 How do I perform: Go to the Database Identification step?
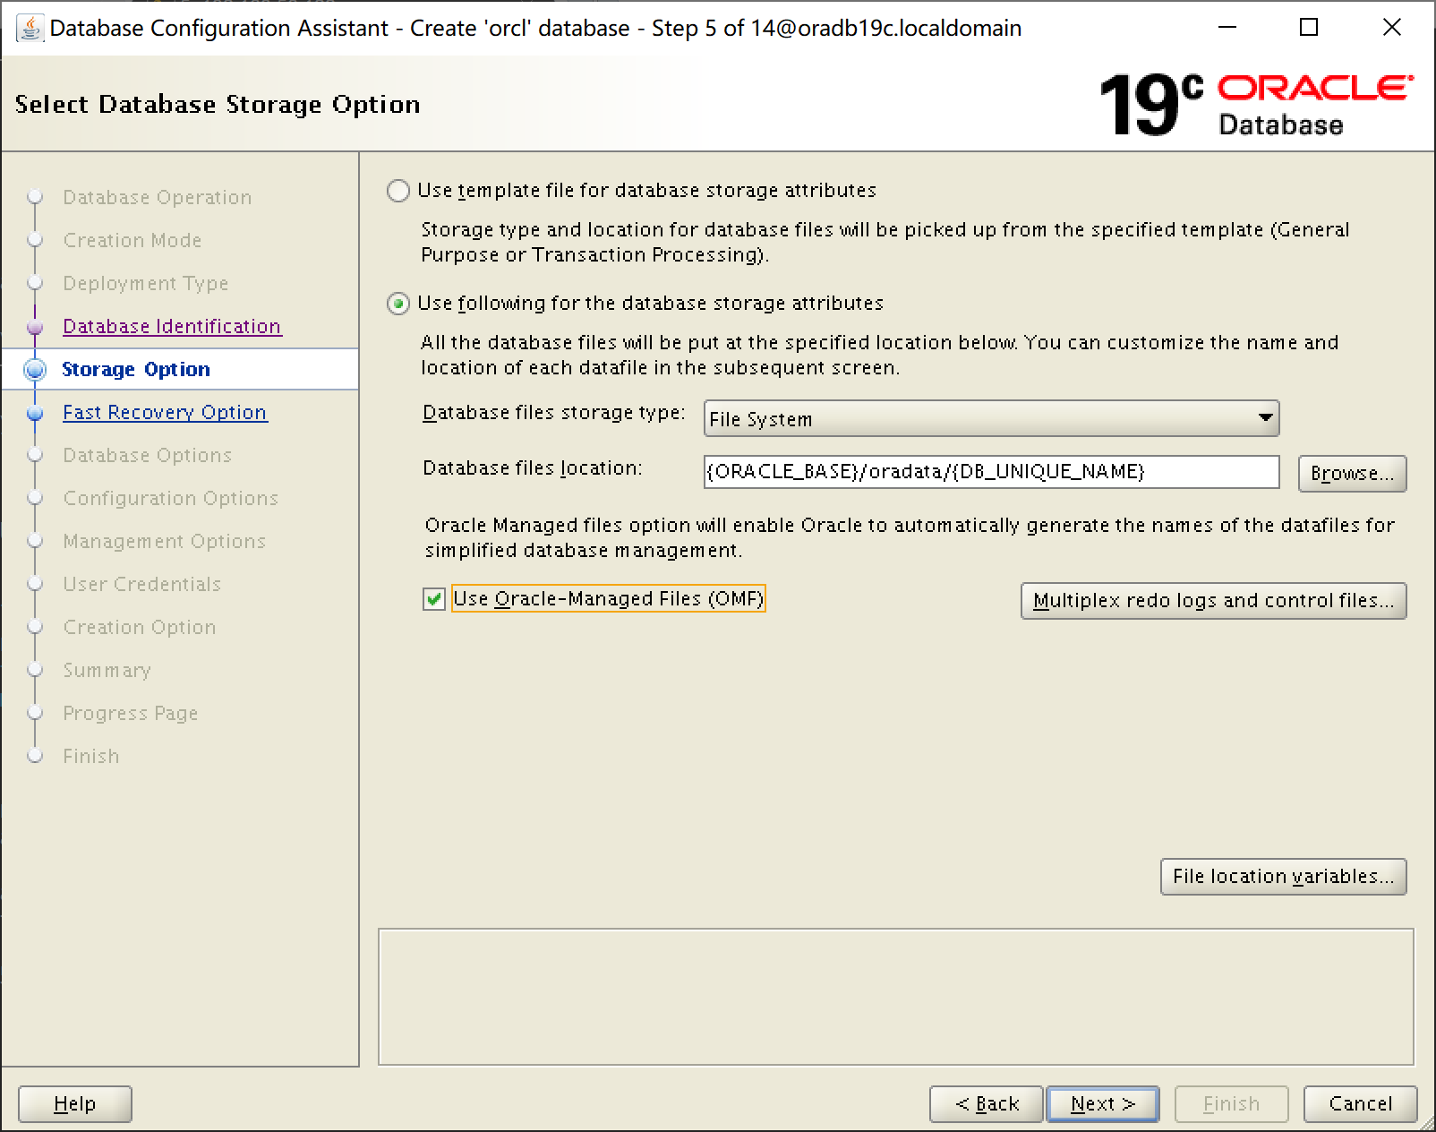pyautogui.click(x=172, y=326)
